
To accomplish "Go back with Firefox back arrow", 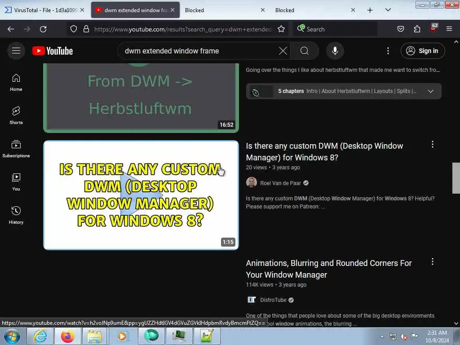I will pyautogui.click(x=11, y=29).
